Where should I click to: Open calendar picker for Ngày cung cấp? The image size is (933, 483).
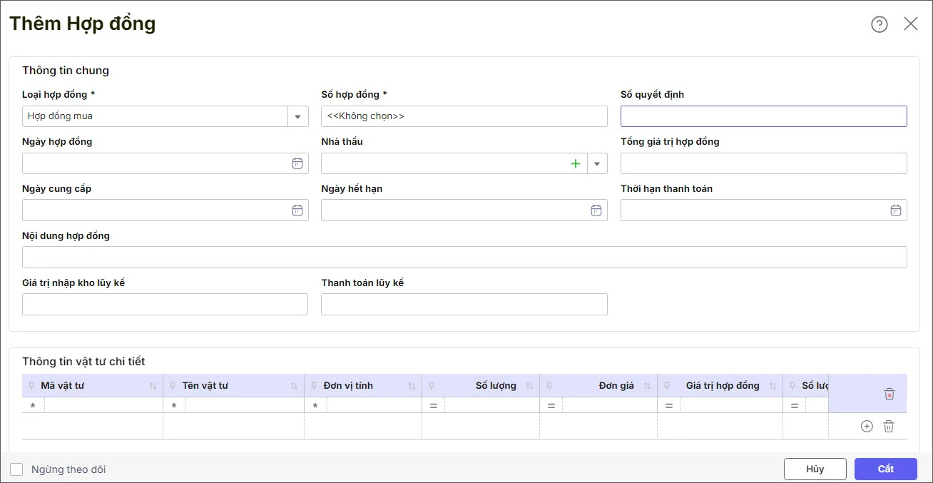coord(297,210)
